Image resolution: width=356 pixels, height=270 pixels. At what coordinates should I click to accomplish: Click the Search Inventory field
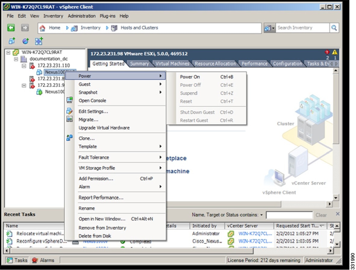[x=302, y=28]
